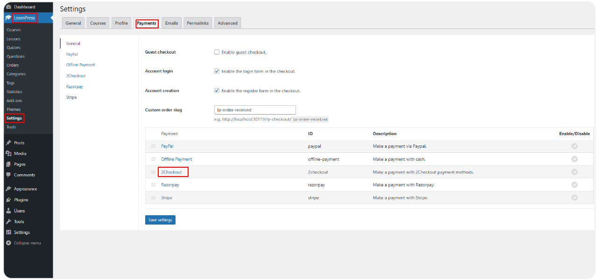The width and height of the screenshot is (598, 280).
Task: Select Offline Payment in the left submenu
Action: [80, 65]
